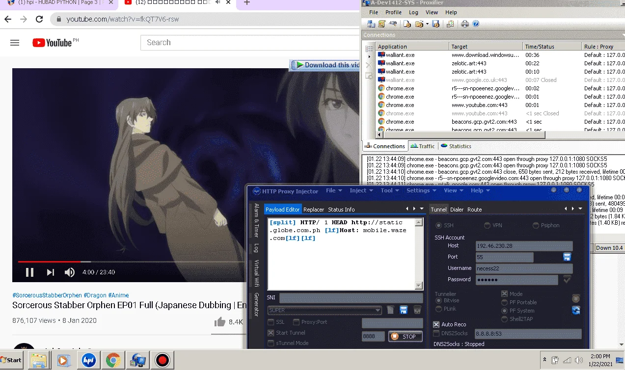Open Proxifier help question mark icon
The image size is (625, 370).
[x=476, y=24]
